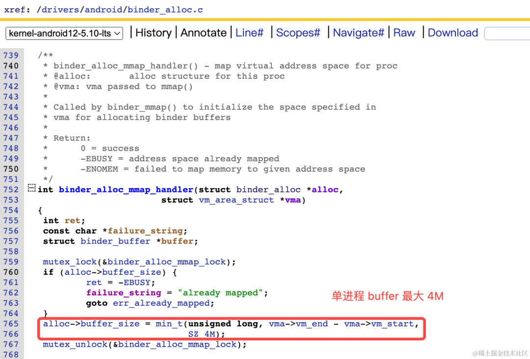Focus the search field beside Download
Image resolution: width=530 pixels, height=359 pixels.
pos(507,33)
